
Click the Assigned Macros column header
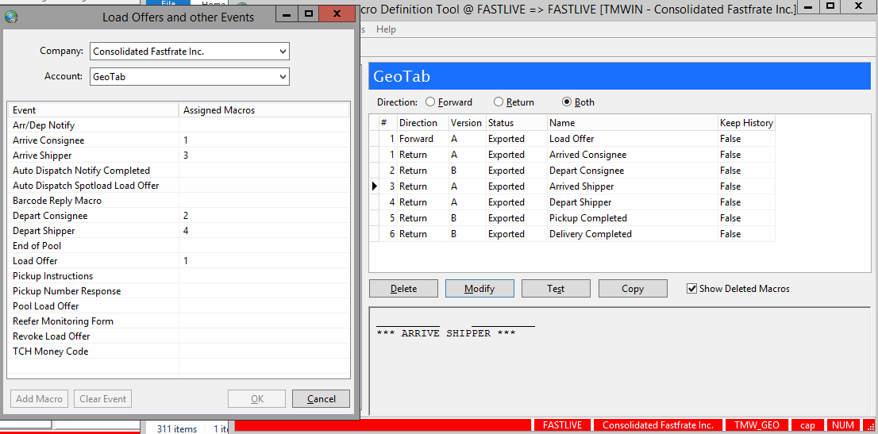[x=264, y=110]
